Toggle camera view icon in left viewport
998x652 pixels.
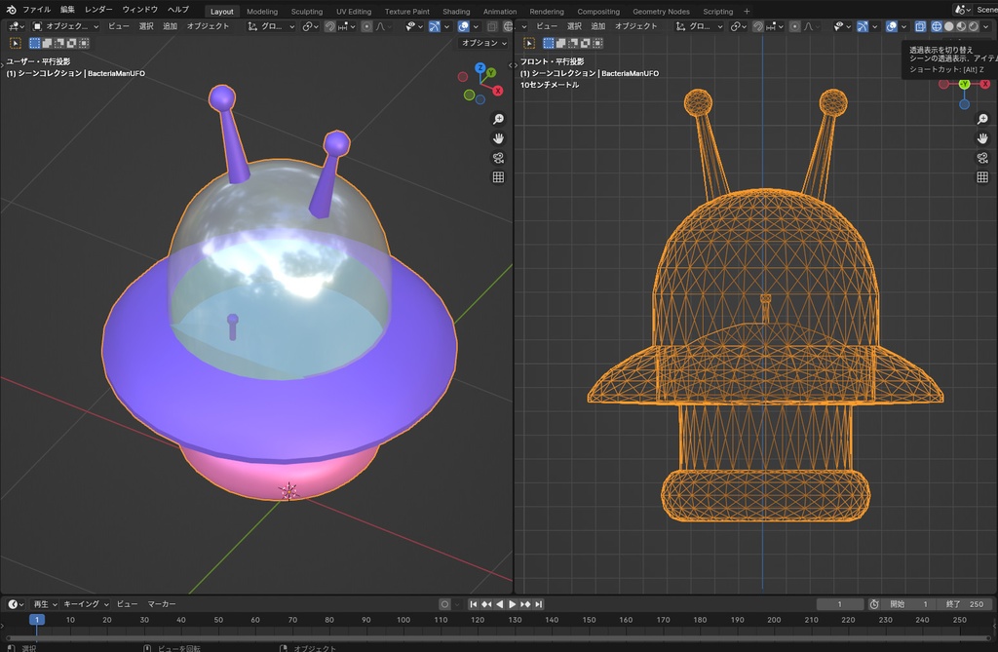coord(498,158)
